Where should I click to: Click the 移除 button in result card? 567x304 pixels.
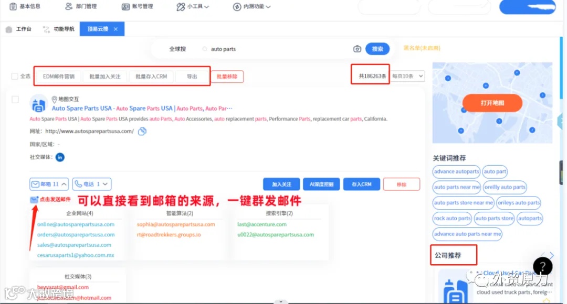pyautogui.click(x=402, y=184)
